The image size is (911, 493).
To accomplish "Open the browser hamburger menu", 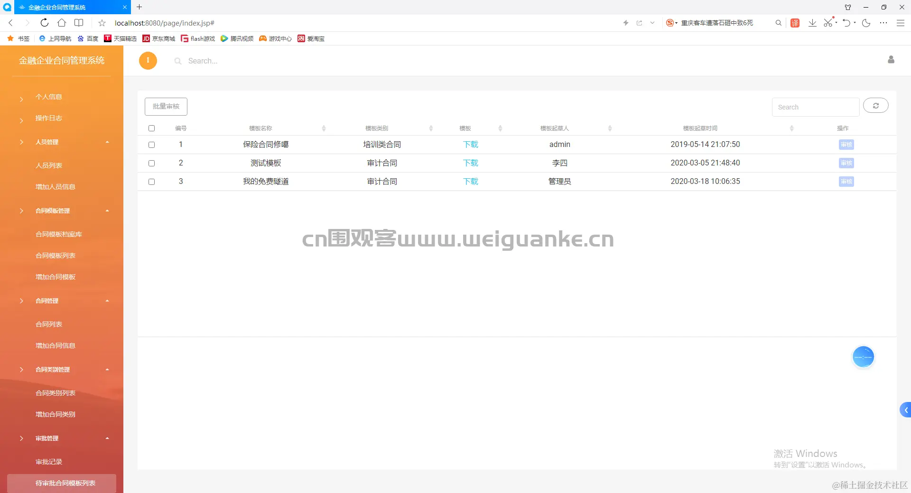I will click(x=900, y=23).
